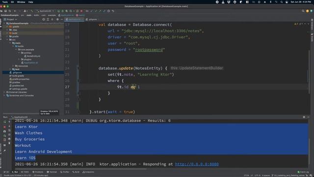Open Search Everywhere magnifier icon

tap(303, 11)
